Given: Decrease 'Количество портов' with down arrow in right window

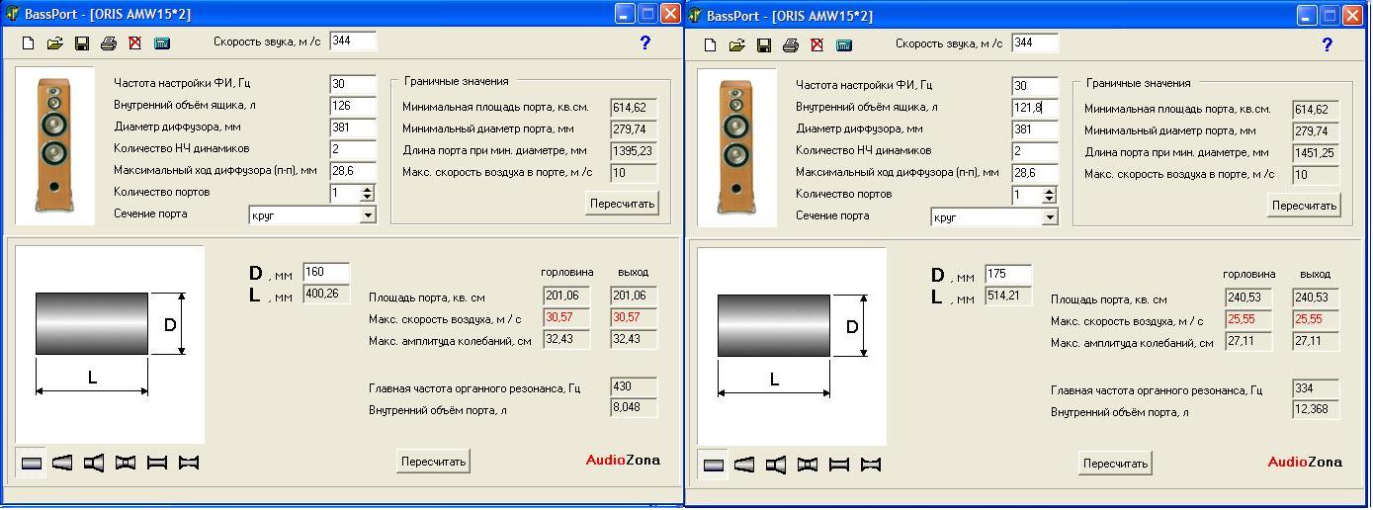Looking at the screenshot, I should click(x=1050, y=201).
